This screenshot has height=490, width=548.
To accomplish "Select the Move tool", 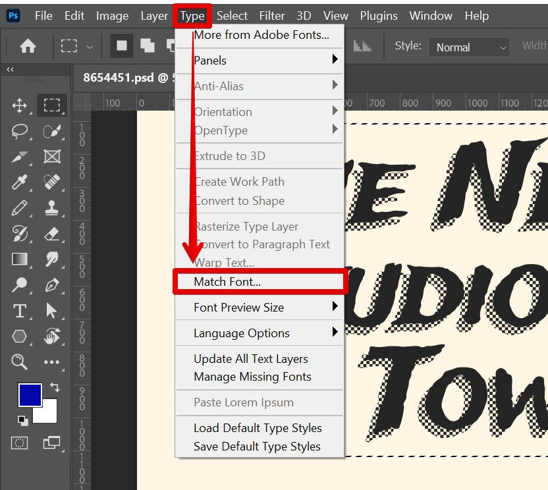I will (x=19, y=105).
